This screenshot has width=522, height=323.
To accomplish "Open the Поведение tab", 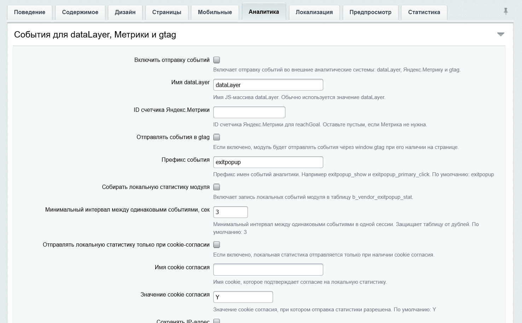I will [30, 12].
